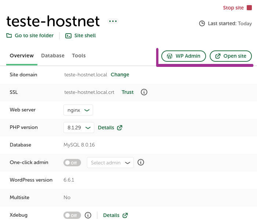
Task: Open the three-dots site options menu
Action: pos(113,21)
